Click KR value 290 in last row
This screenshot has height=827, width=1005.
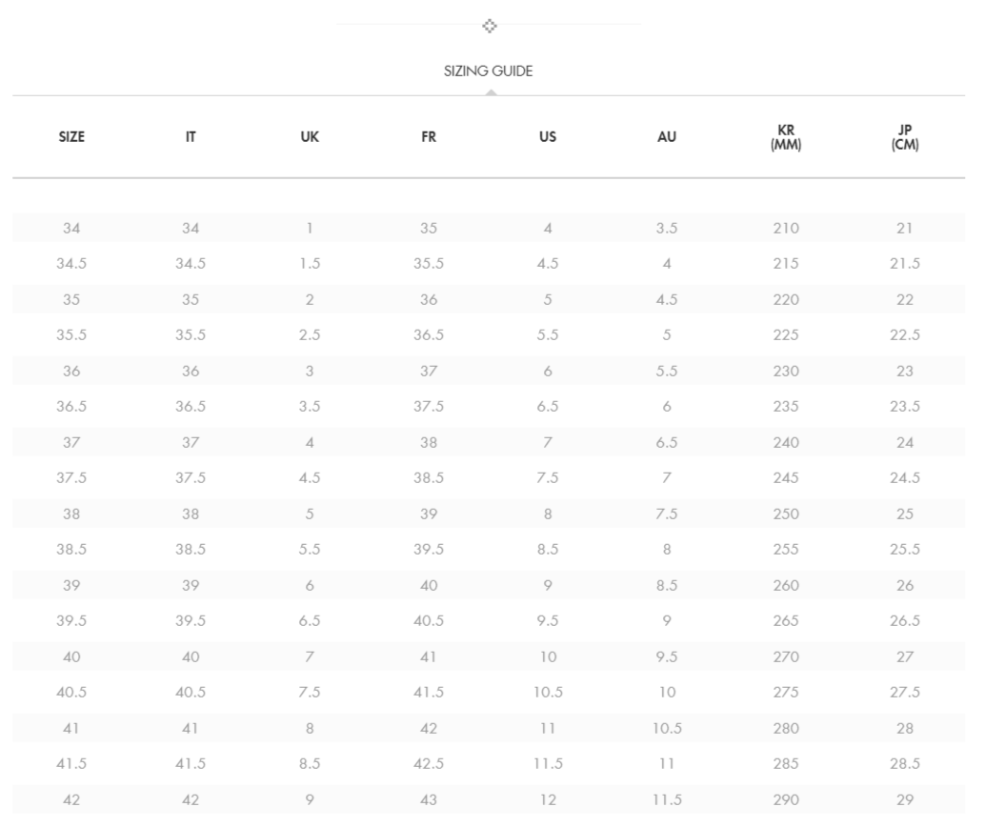[x=786, y=799]
